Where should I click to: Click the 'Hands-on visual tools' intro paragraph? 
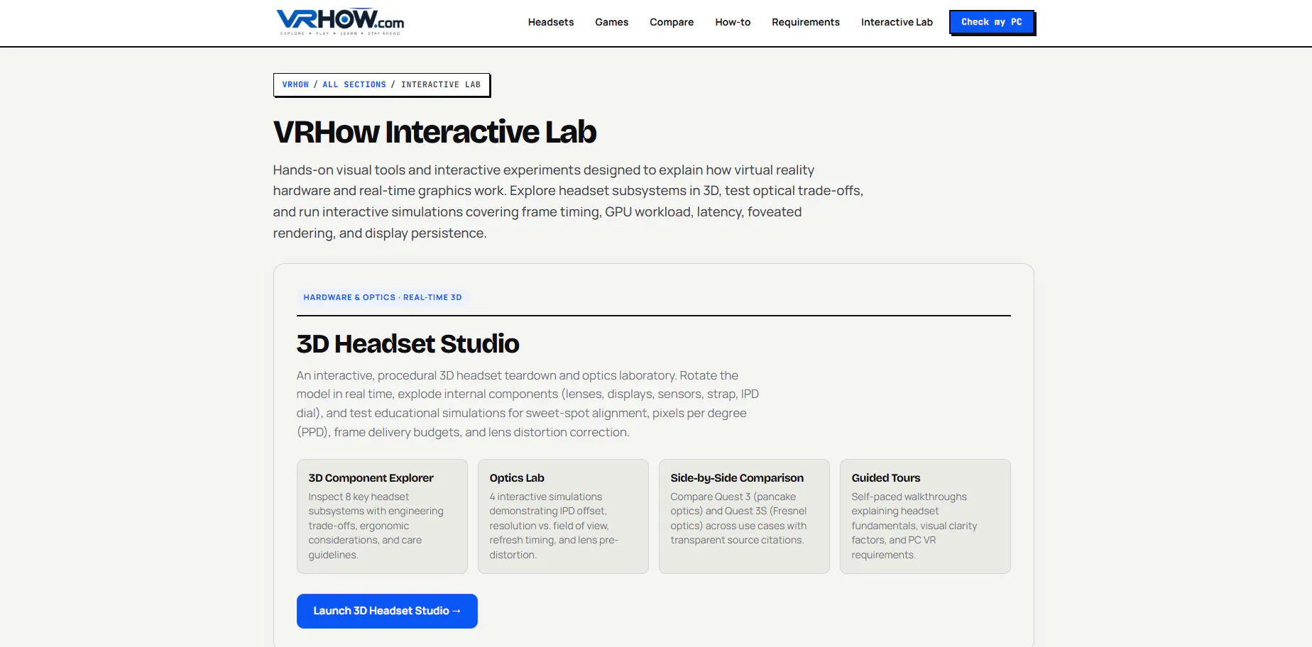point(568,201)
